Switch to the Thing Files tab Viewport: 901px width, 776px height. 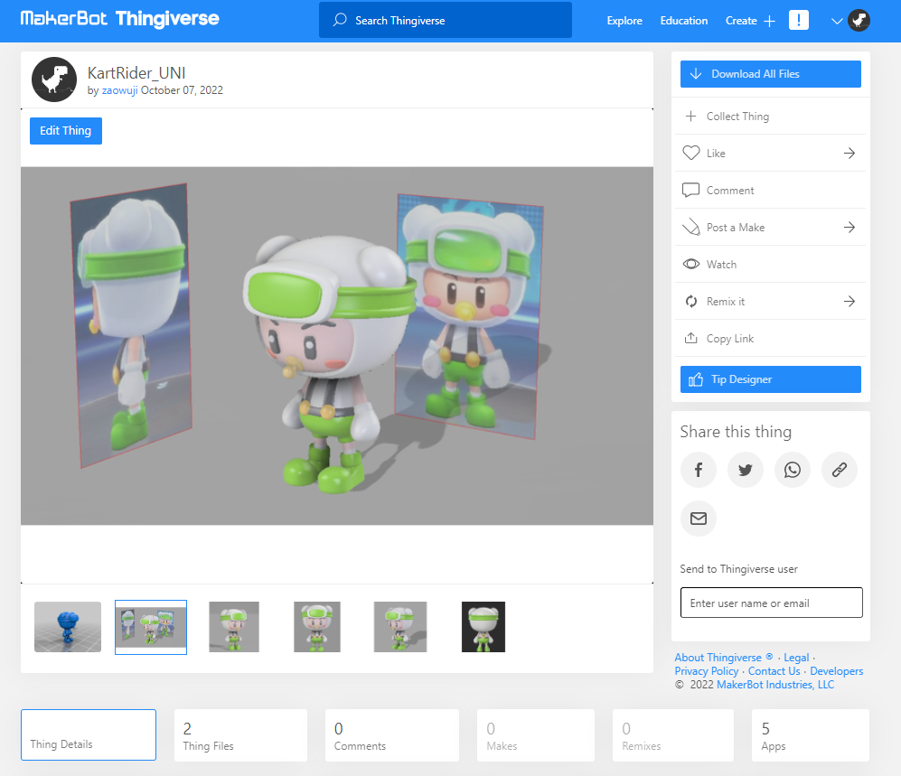pyautogui.click(x=240, y=735)
